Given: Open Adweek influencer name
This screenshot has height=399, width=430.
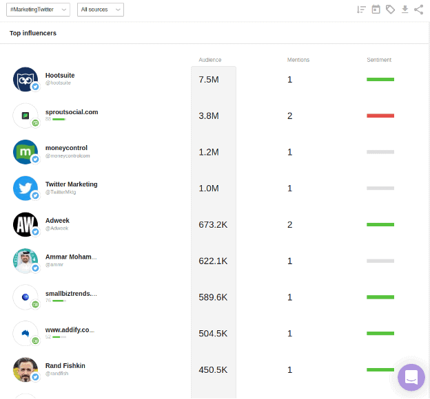Looking at the screenshot, I should 57,220.
